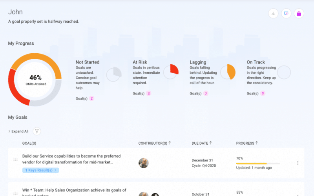
Task: Open the goals filter funnel icon
Action: [x=37, y=131]
